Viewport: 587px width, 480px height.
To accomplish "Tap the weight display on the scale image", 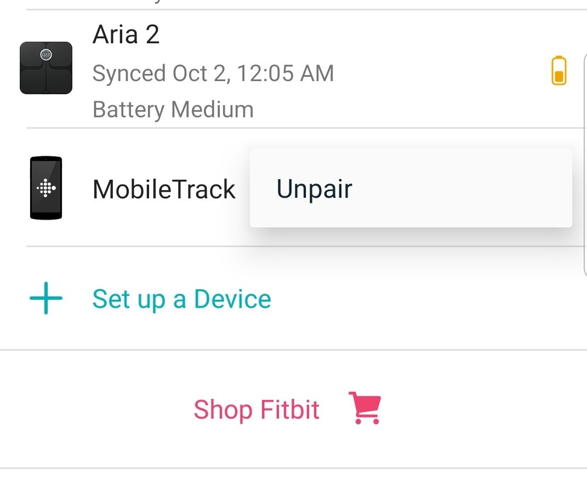I will [46, 55].
